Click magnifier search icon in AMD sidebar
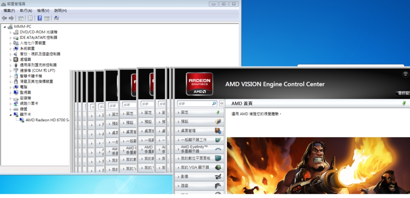Viewport: 410px width, 198px height. coord(214,104)
